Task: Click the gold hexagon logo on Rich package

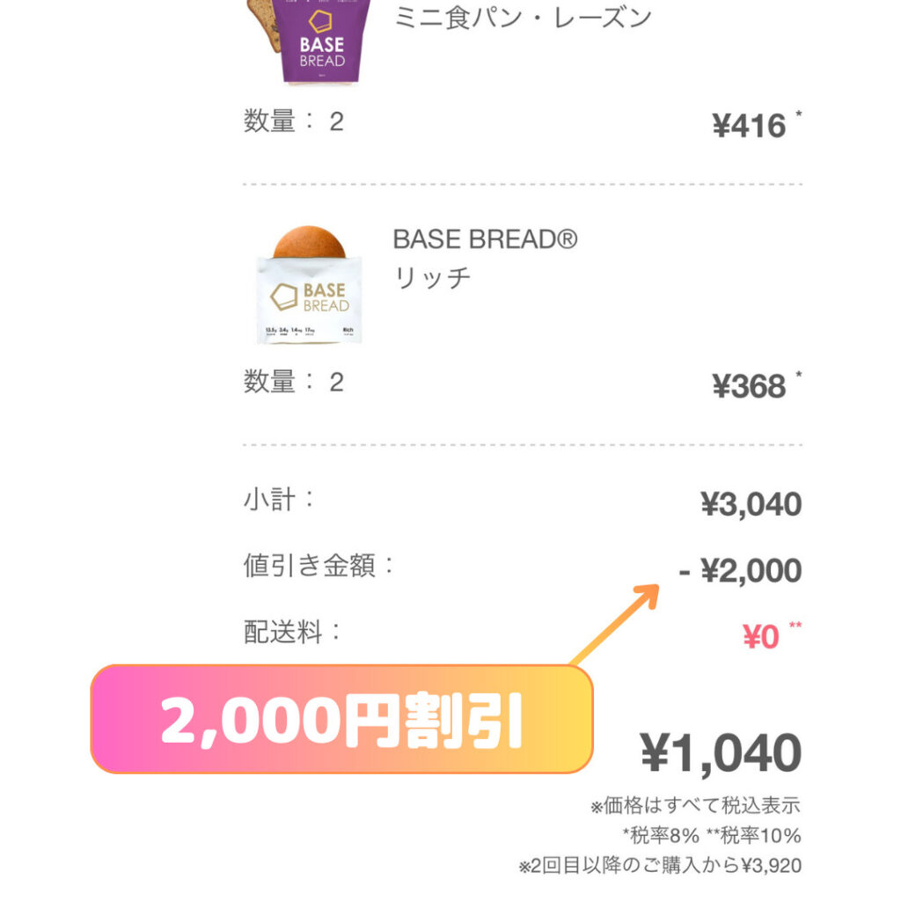Action: (x=284, y=297)
